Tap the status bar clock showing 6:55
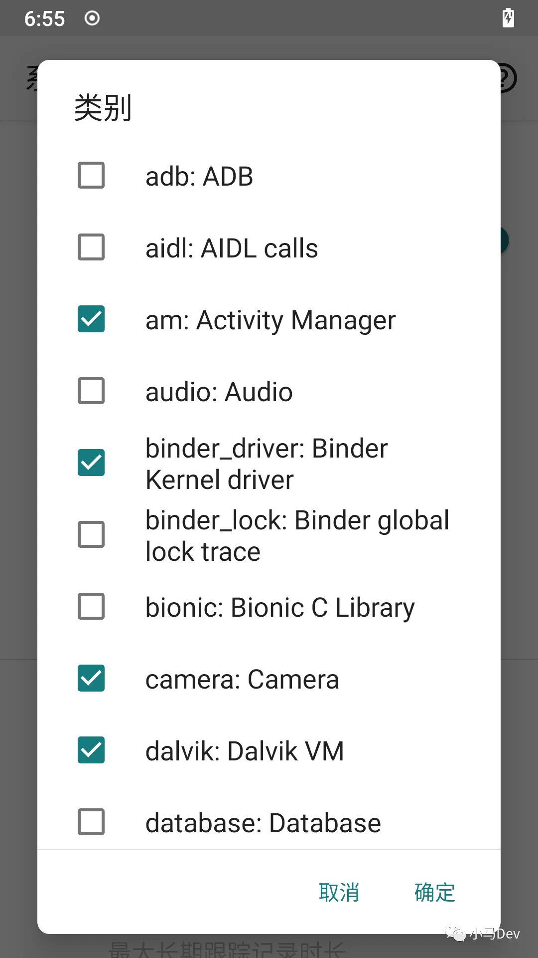This screenshot has width=538, height=958. [x=44, y=19]
